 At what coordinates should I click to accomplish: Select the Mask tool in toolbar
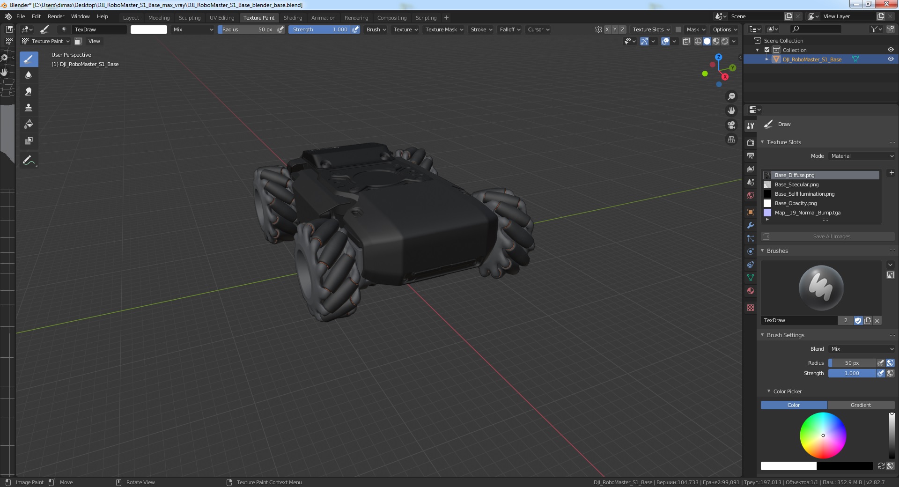29,141
